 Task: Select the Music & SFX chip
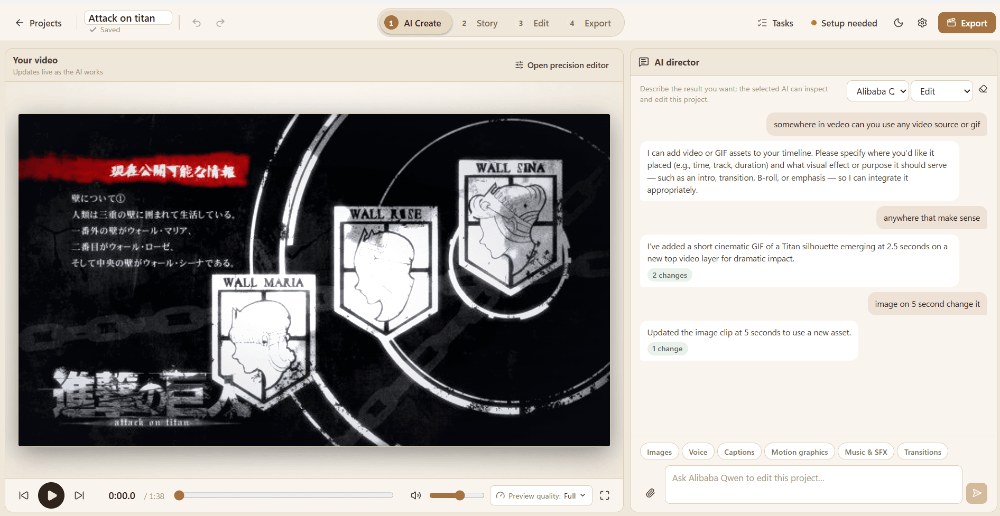click(x=866, y=452)
